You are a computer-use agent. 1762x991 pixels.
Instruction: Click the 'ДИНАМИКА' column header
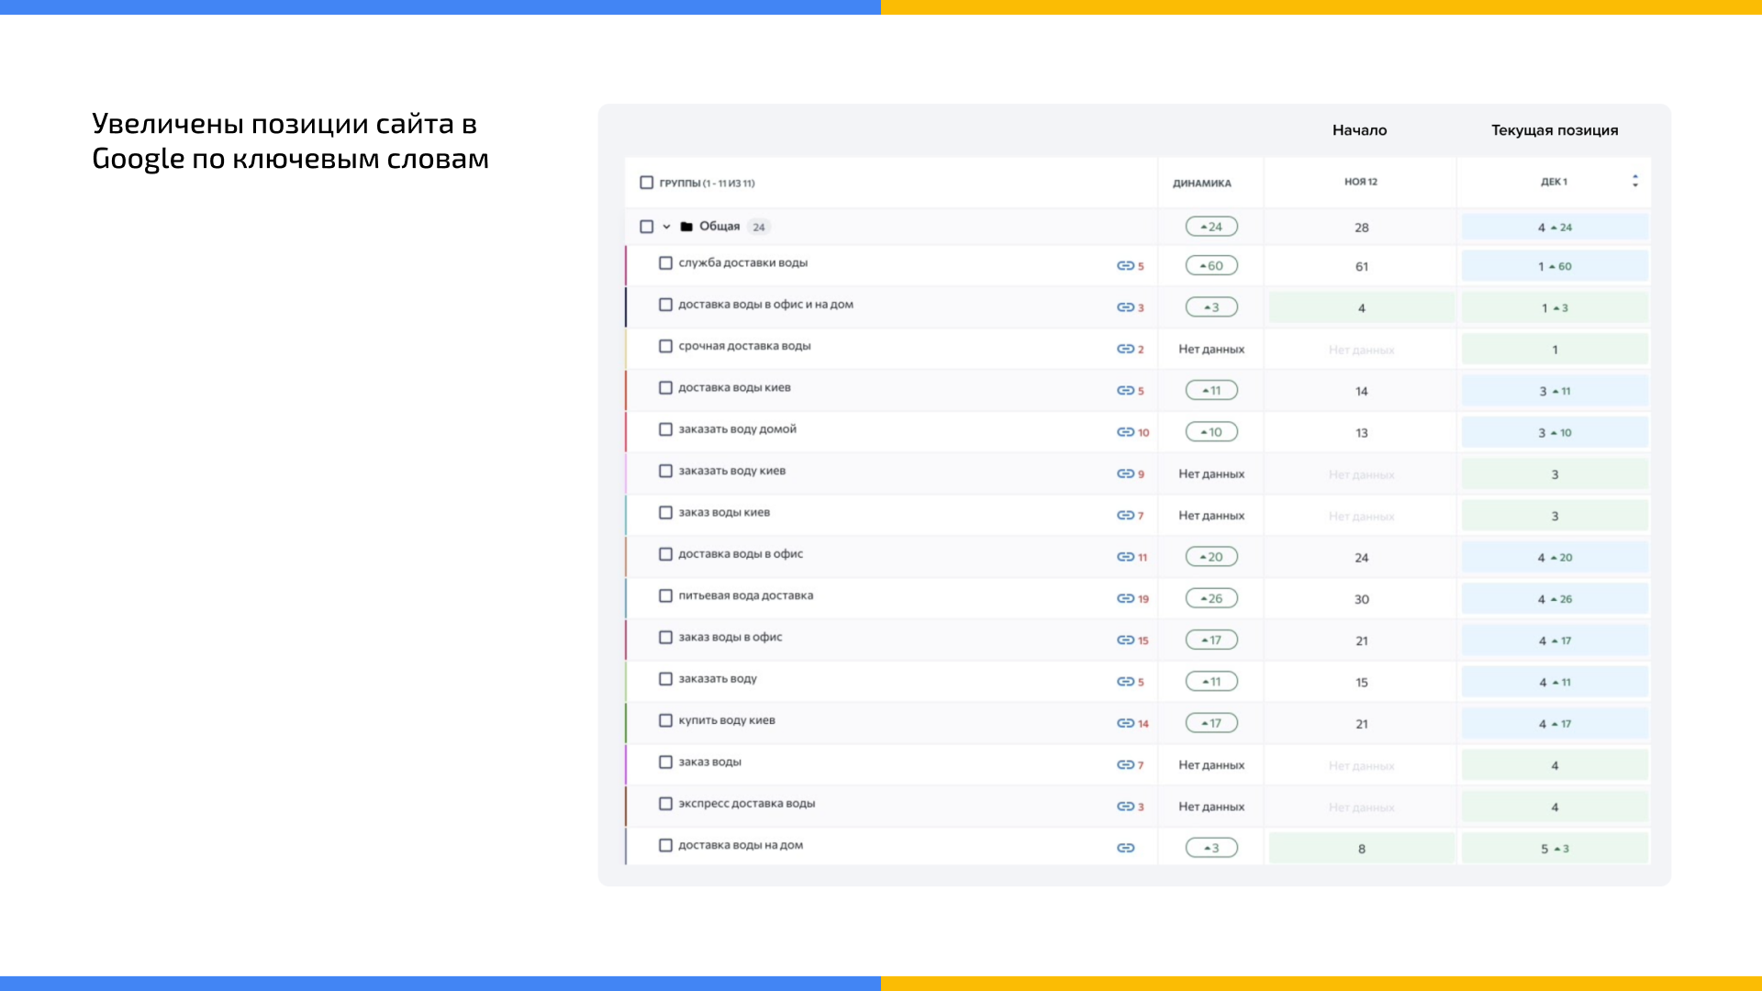[1201, 184]
